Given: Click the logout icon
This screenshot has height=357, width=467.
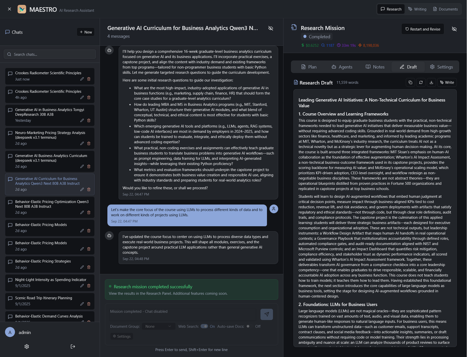Looking at the screenshot, I should [x=73, y=346].
